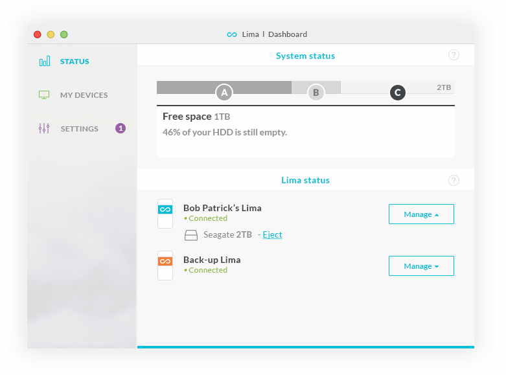506x375 pixels.
Task: Click the 46% HDD empty message
Action: tap(225, 132)
